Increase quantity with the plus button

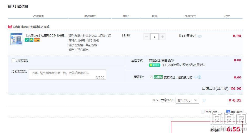click(x=162, y=37)
